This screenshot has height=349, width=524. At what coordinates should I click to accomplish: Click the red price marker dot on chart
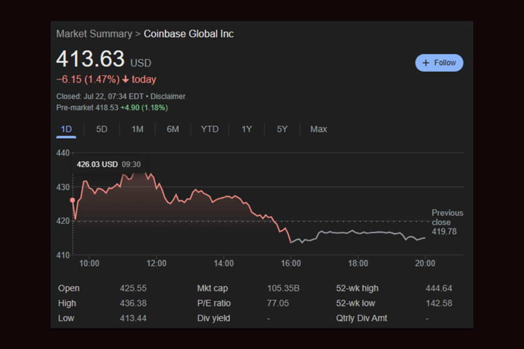point(73,200)
